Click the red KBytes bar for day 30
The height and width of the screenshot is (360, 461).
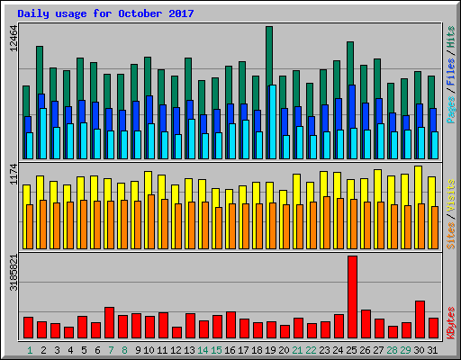420,319
